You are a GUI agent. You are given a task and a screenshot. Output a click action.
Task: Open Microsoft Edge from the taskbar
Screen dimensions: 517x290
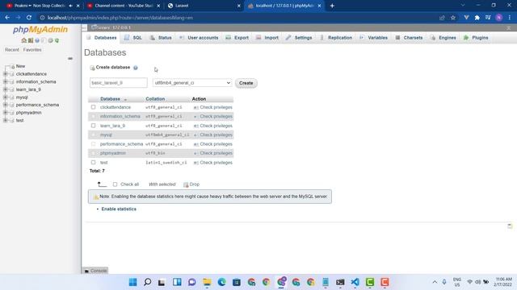point(222,282)
